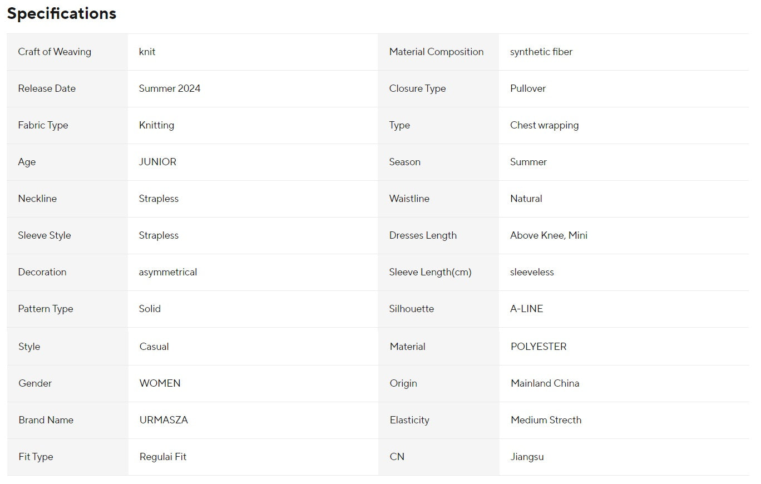Select the Jiangsu value

coord(527,457)
